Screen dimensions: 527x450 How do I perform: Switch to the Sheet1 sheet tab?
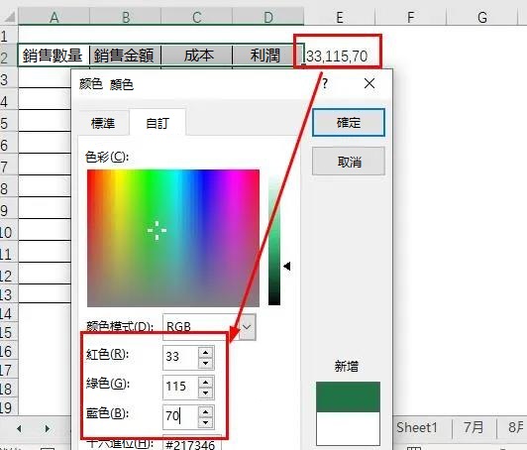coord(417,427)
